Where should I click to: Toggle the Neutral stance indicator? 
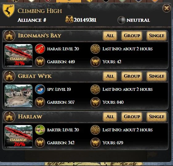pos(121,20)
